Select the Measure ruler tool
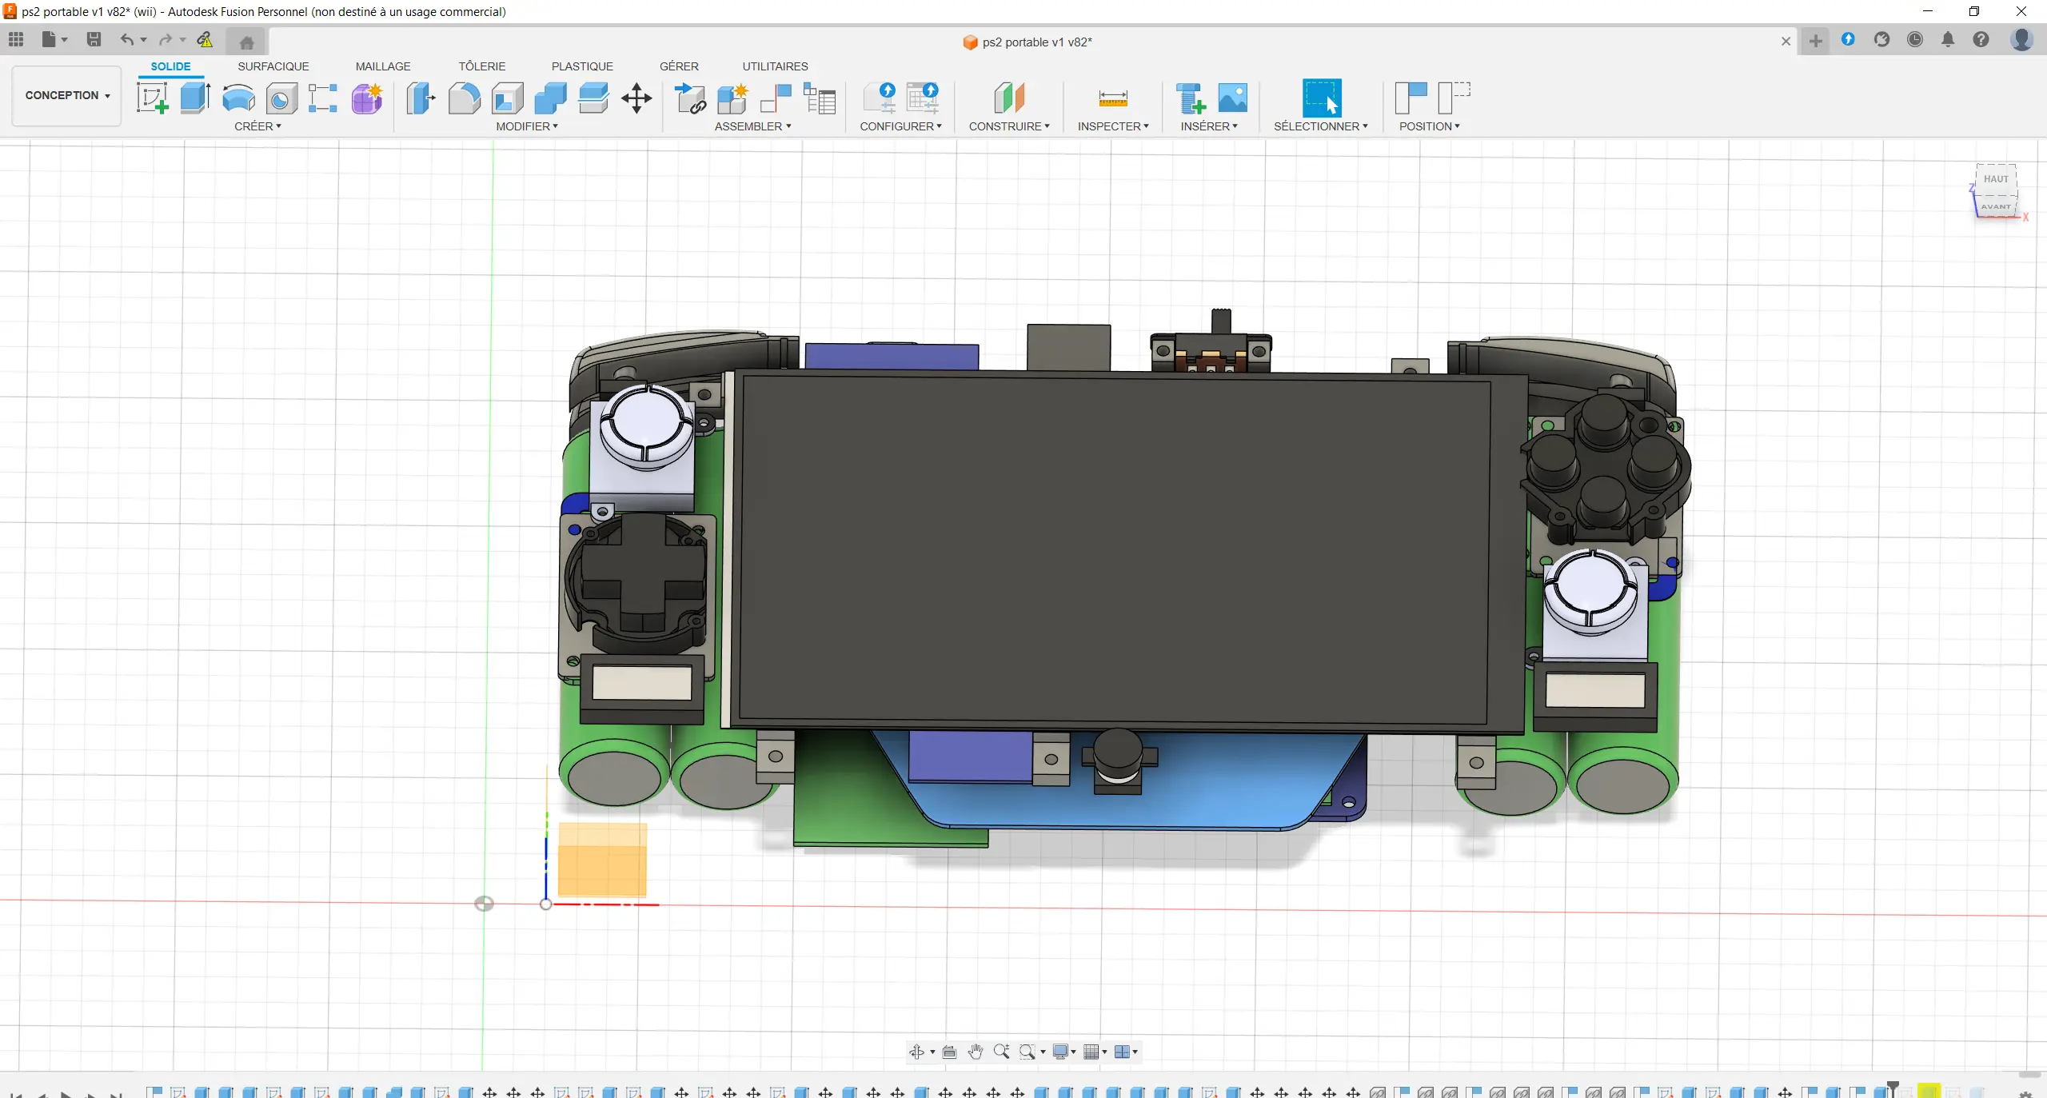The height and width of the screenshot is (1098, 2047). (x=1112, y=98)
